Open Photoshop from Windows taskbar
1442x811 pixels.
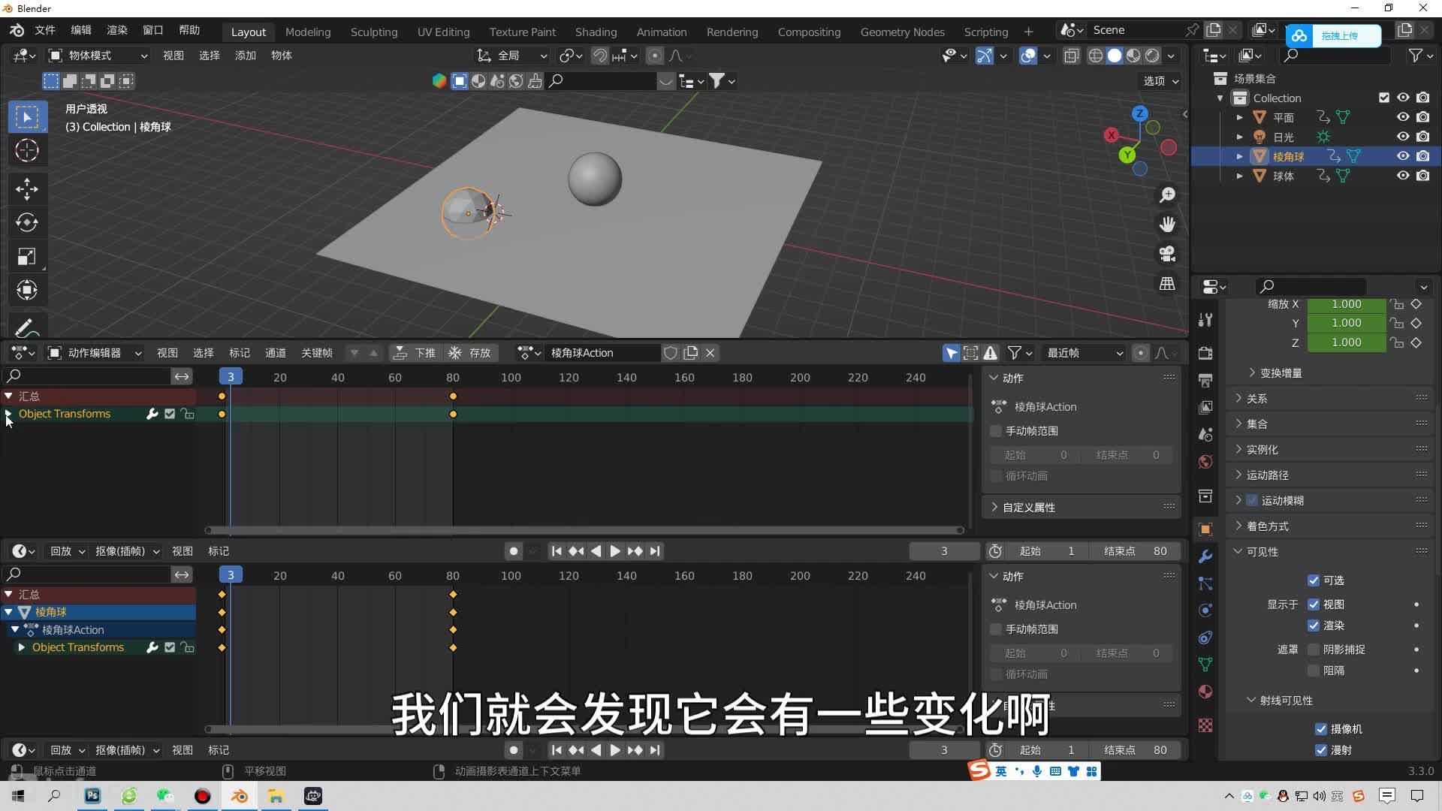(92, 796)
